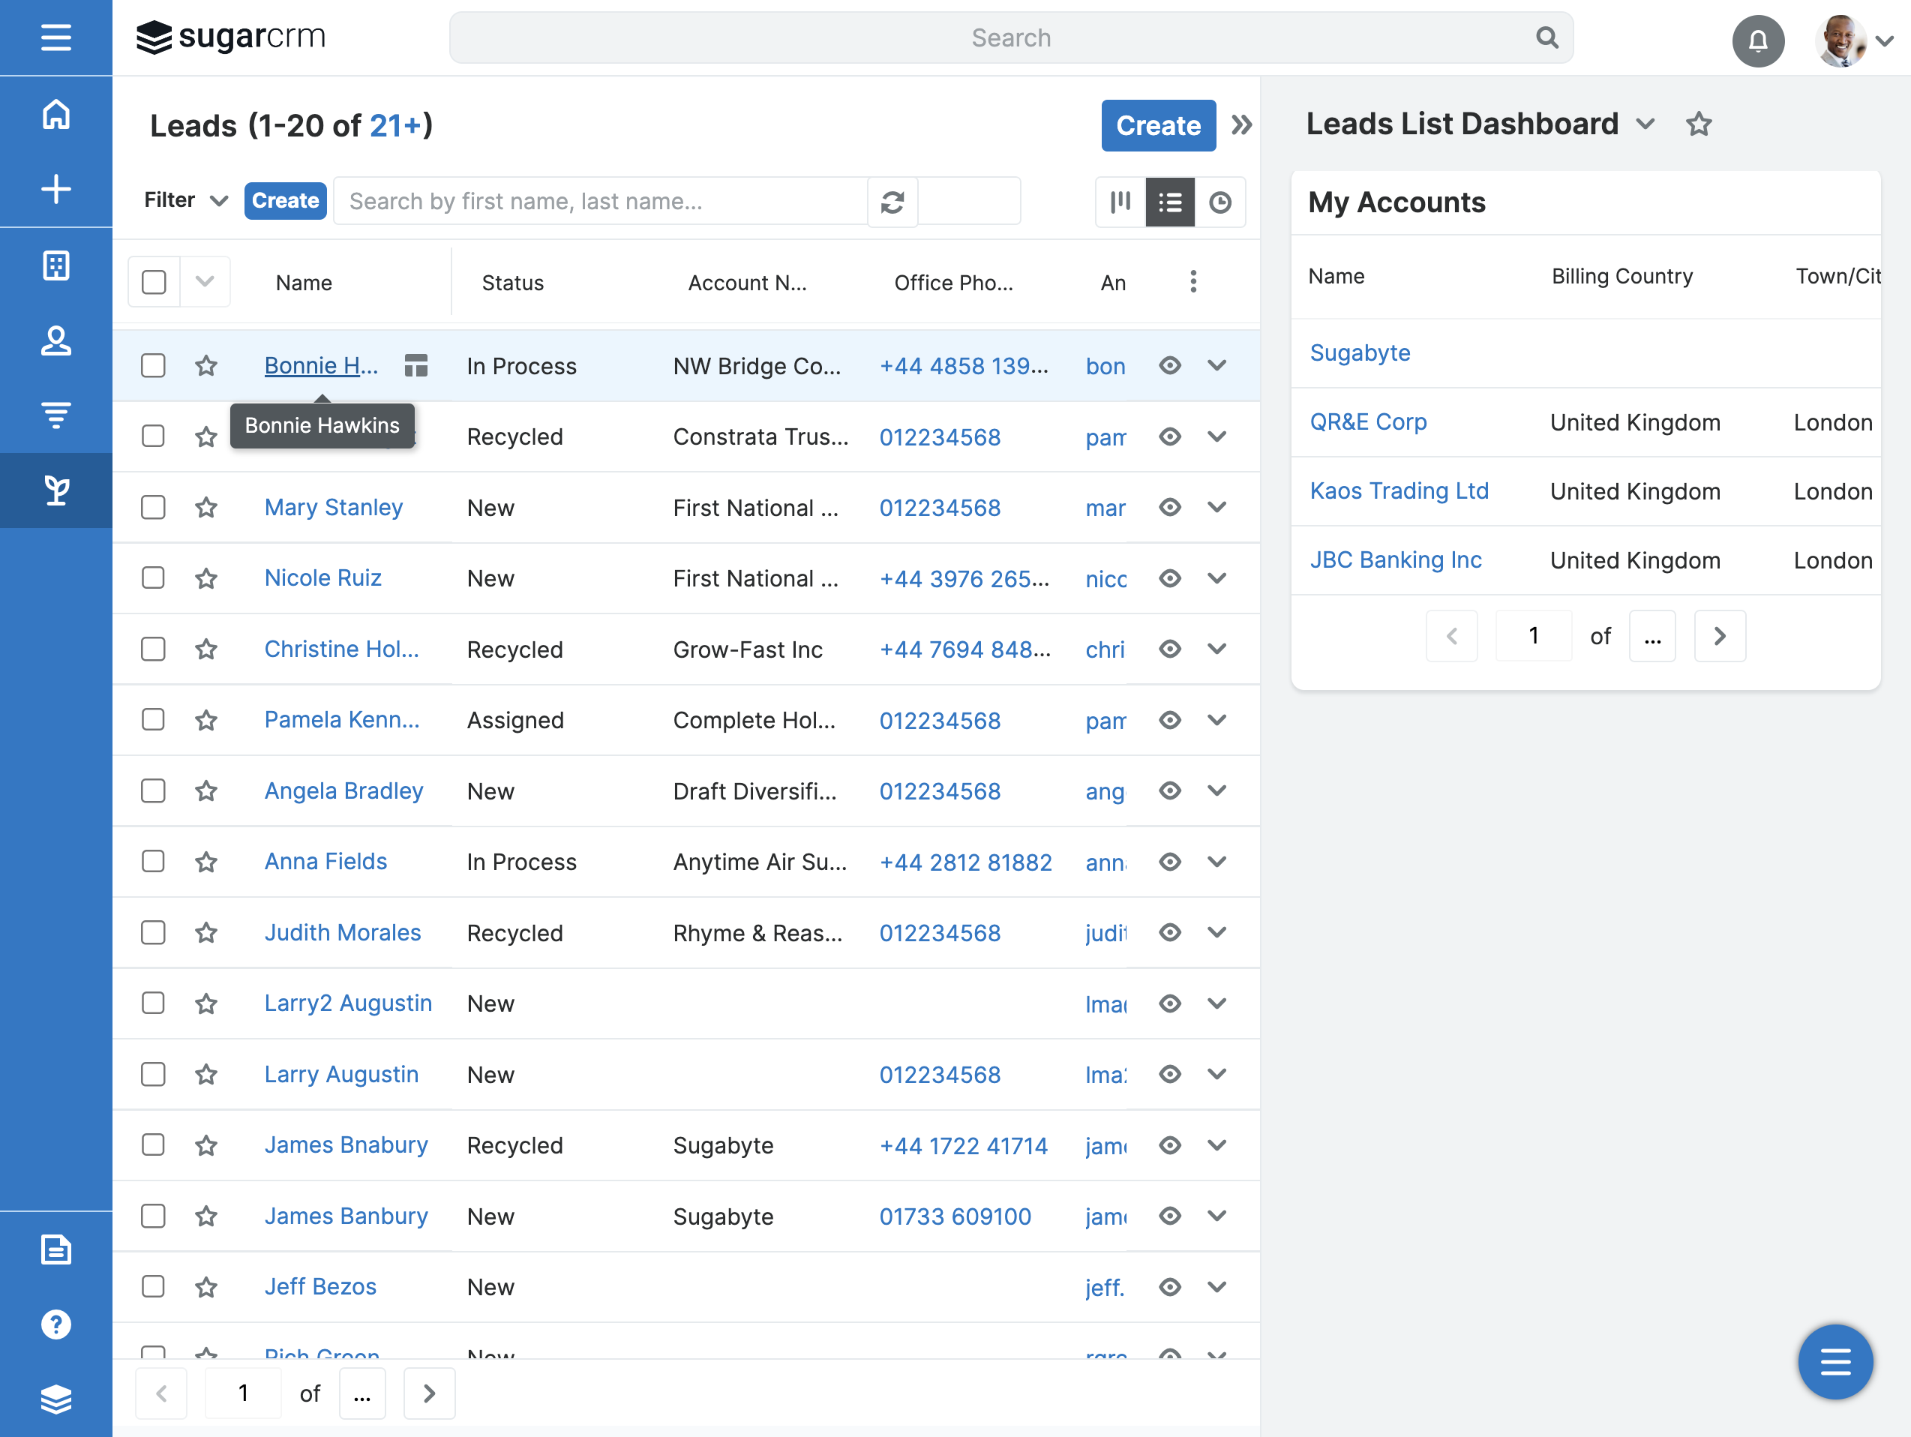1911x1437 pixels.
Task: Open Larry2 Augustin lead link
Action: [x=348, y=1003]
